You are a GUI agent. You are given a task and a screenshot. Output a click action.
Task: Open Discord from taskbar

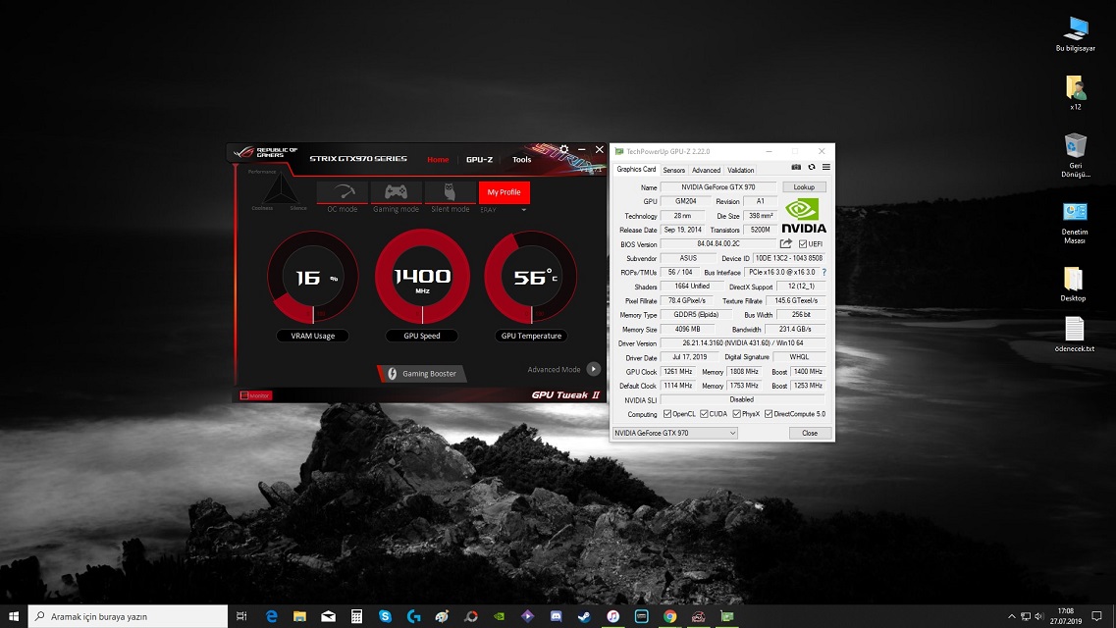(x=556, y=616)
